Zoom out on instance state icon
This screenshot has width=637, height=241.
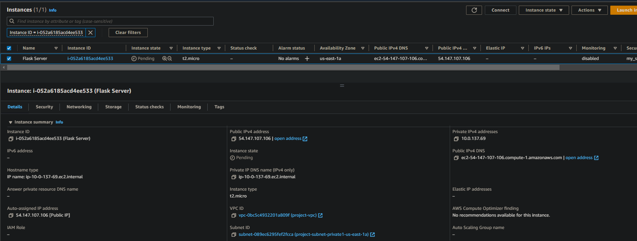[170, 59]
